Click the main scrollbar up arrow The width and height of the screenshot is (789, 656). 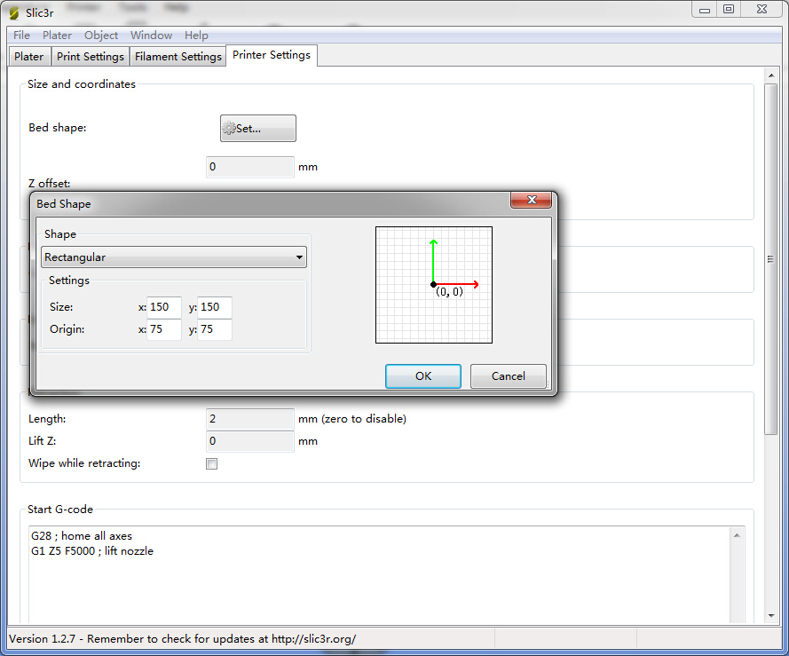771,75
